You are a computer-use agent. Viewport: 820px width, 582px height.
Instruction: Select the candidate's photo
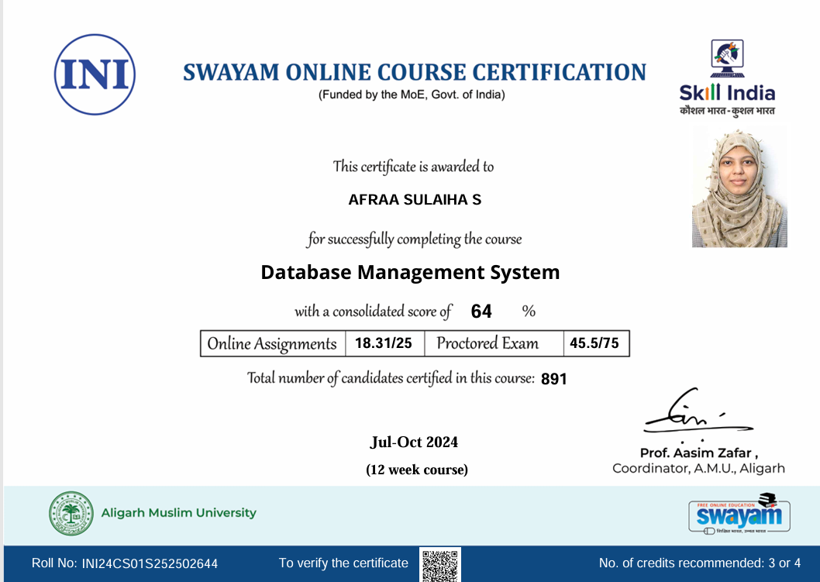[x=739, y=188]
